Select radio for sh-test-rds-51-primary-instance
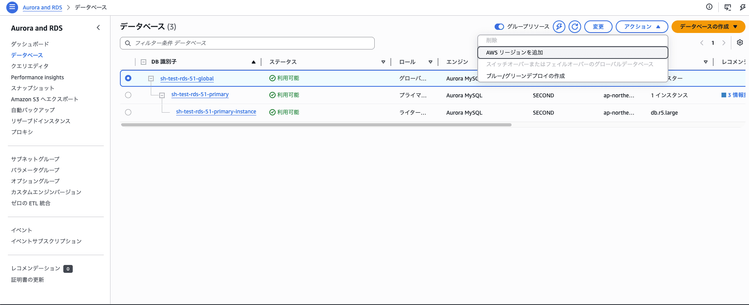This screenshot has width=749, height=305. tap(128, 112)
